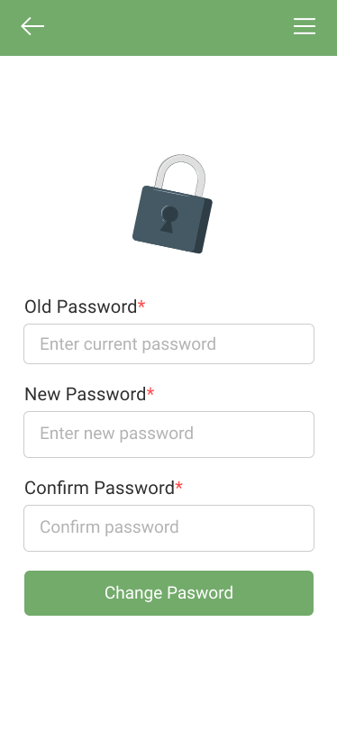Click the blank area below Change Pasword button

pos(168,673)
